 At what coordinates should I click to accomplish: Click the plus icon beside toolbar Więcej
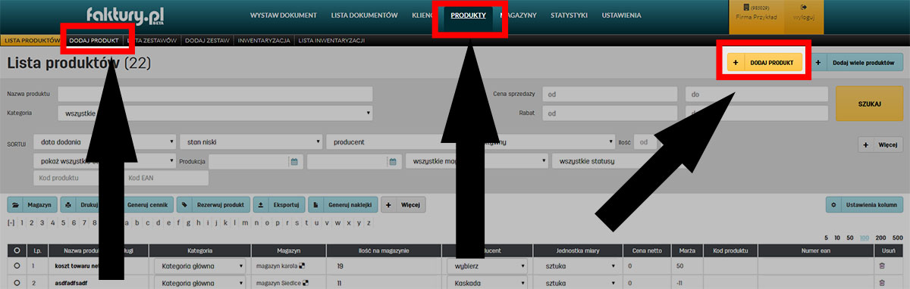(389, 205)
